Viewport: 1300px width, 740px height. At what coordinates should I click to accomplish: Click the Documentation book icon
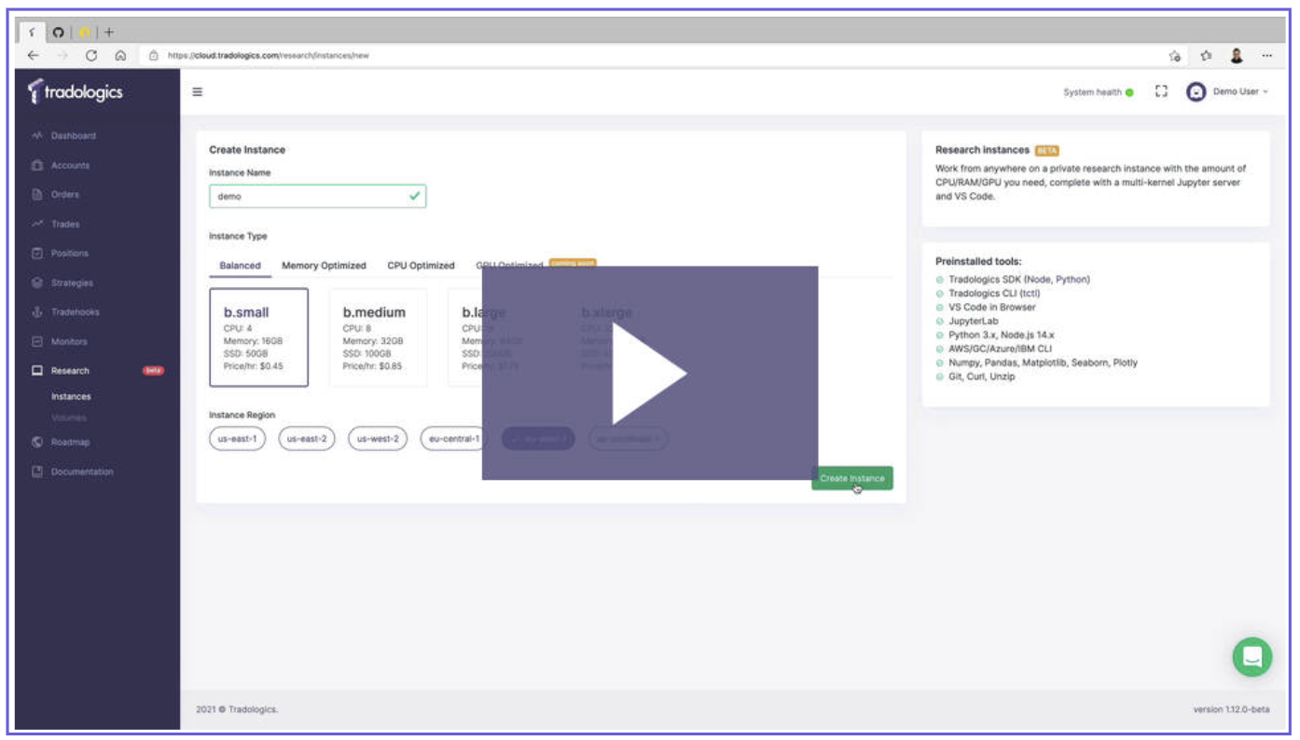37,473
